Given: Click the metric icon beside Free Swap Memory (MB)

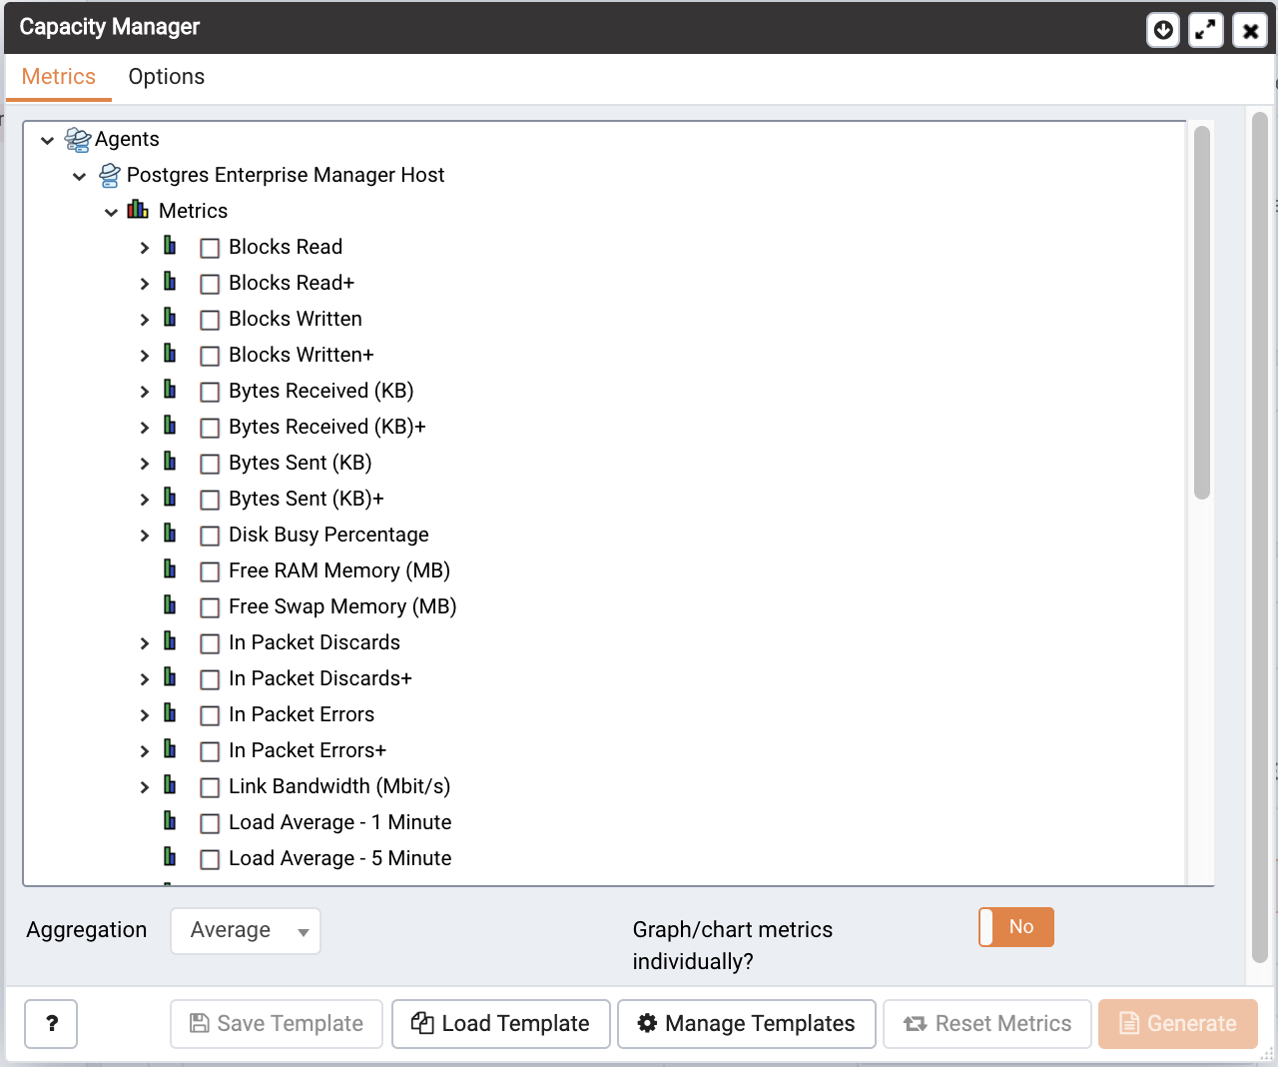Looking at the screenshot, I should click(170, 605).
